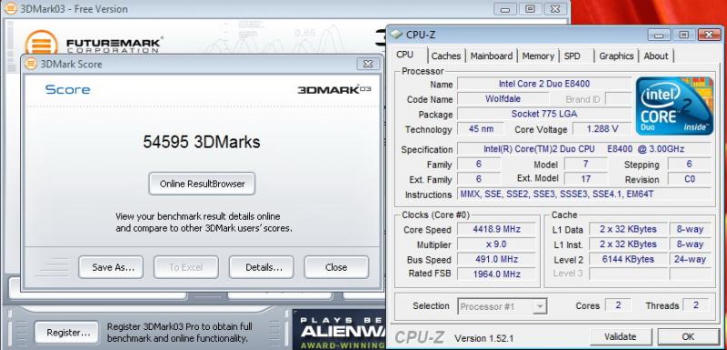Minimize the 3DMark03 Free Version window
This screenshot has height=350, width=727.
click(505, 9)
